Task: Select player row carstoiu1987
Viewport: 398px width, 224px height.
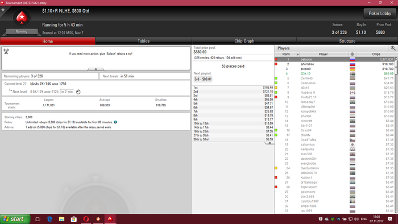Action: coord(334,201)
